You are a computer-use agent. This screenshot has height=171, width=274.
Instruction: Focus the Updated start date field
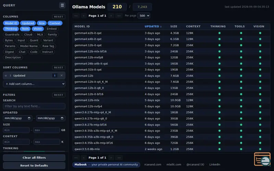tap(17, 118)
